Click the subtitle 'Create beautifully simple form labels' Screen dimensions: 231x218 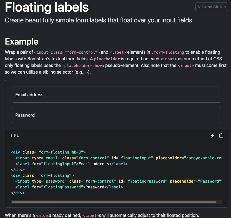click(99, 20)
